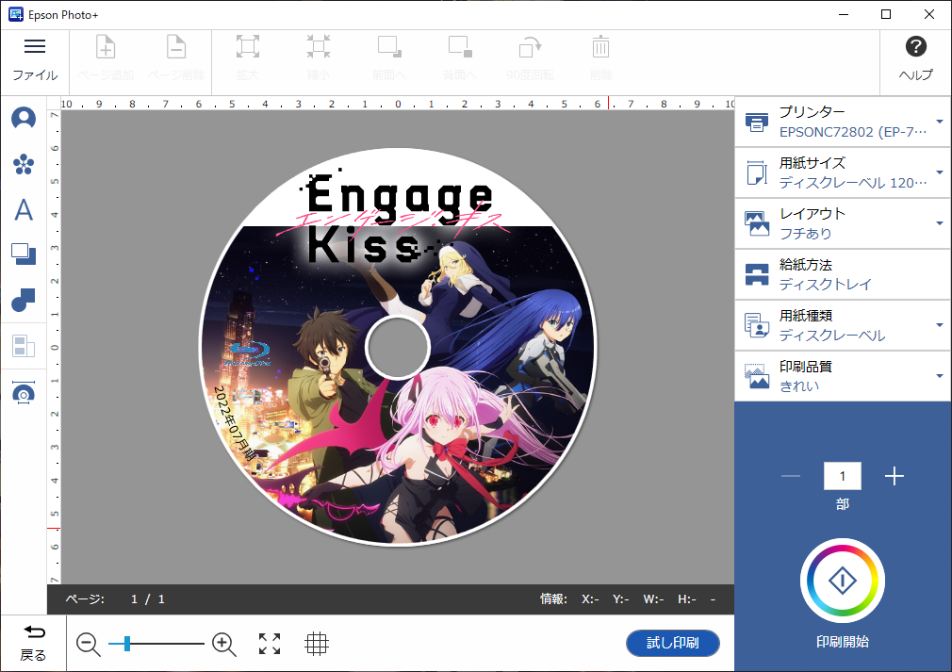This screenshot has width=952, height=672.
Task: Open the 用紙種類 paper type dropdown
Action: (x=843, y=325)
